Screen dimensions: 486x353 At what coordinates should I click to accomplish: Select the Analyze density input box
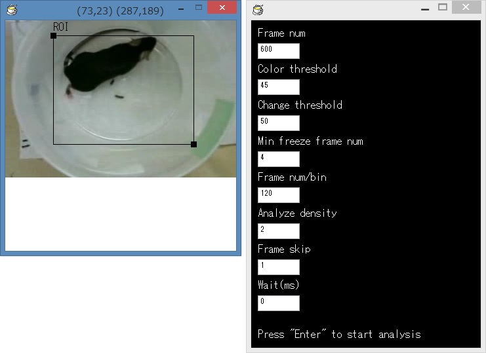pyautogui.click(x=279, y=231)
